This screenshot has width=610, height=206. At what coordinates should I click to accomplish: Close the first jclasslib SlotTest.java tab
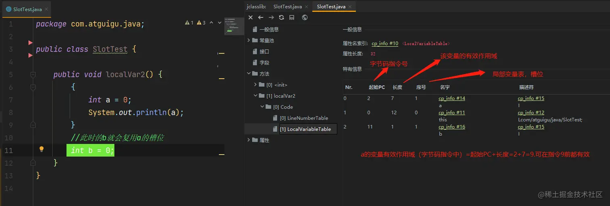306,6
